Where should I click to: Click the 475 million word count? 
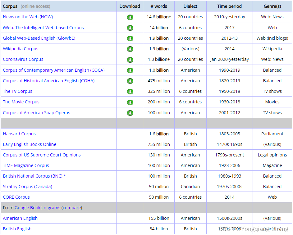click(159, 81)
